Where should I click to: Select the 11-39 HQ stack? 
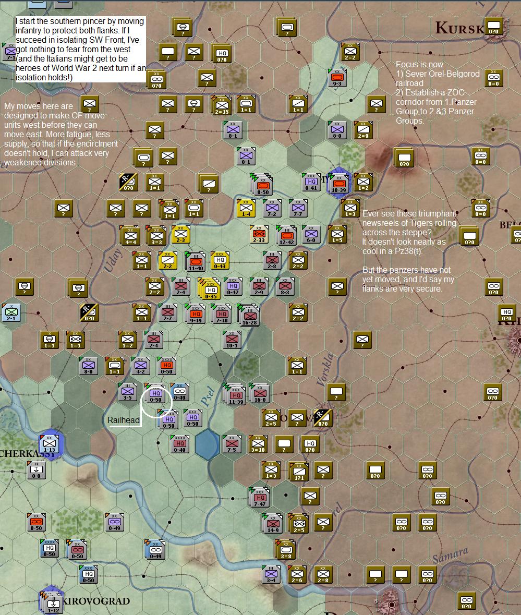[235, 394]
